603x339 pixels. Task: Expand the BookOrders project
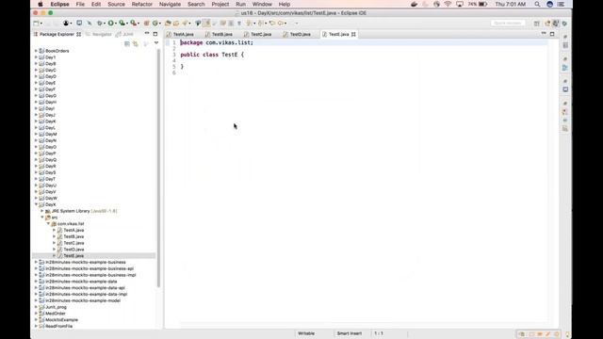pyautogui.click(x=36, y=51)
